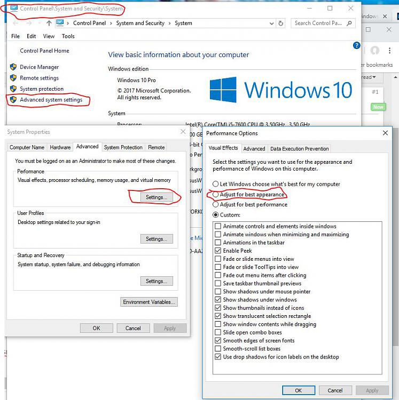The width and height of the screenshot is (399, 400).
Task: Open the Tools menu
Action: tap(68, 36)
